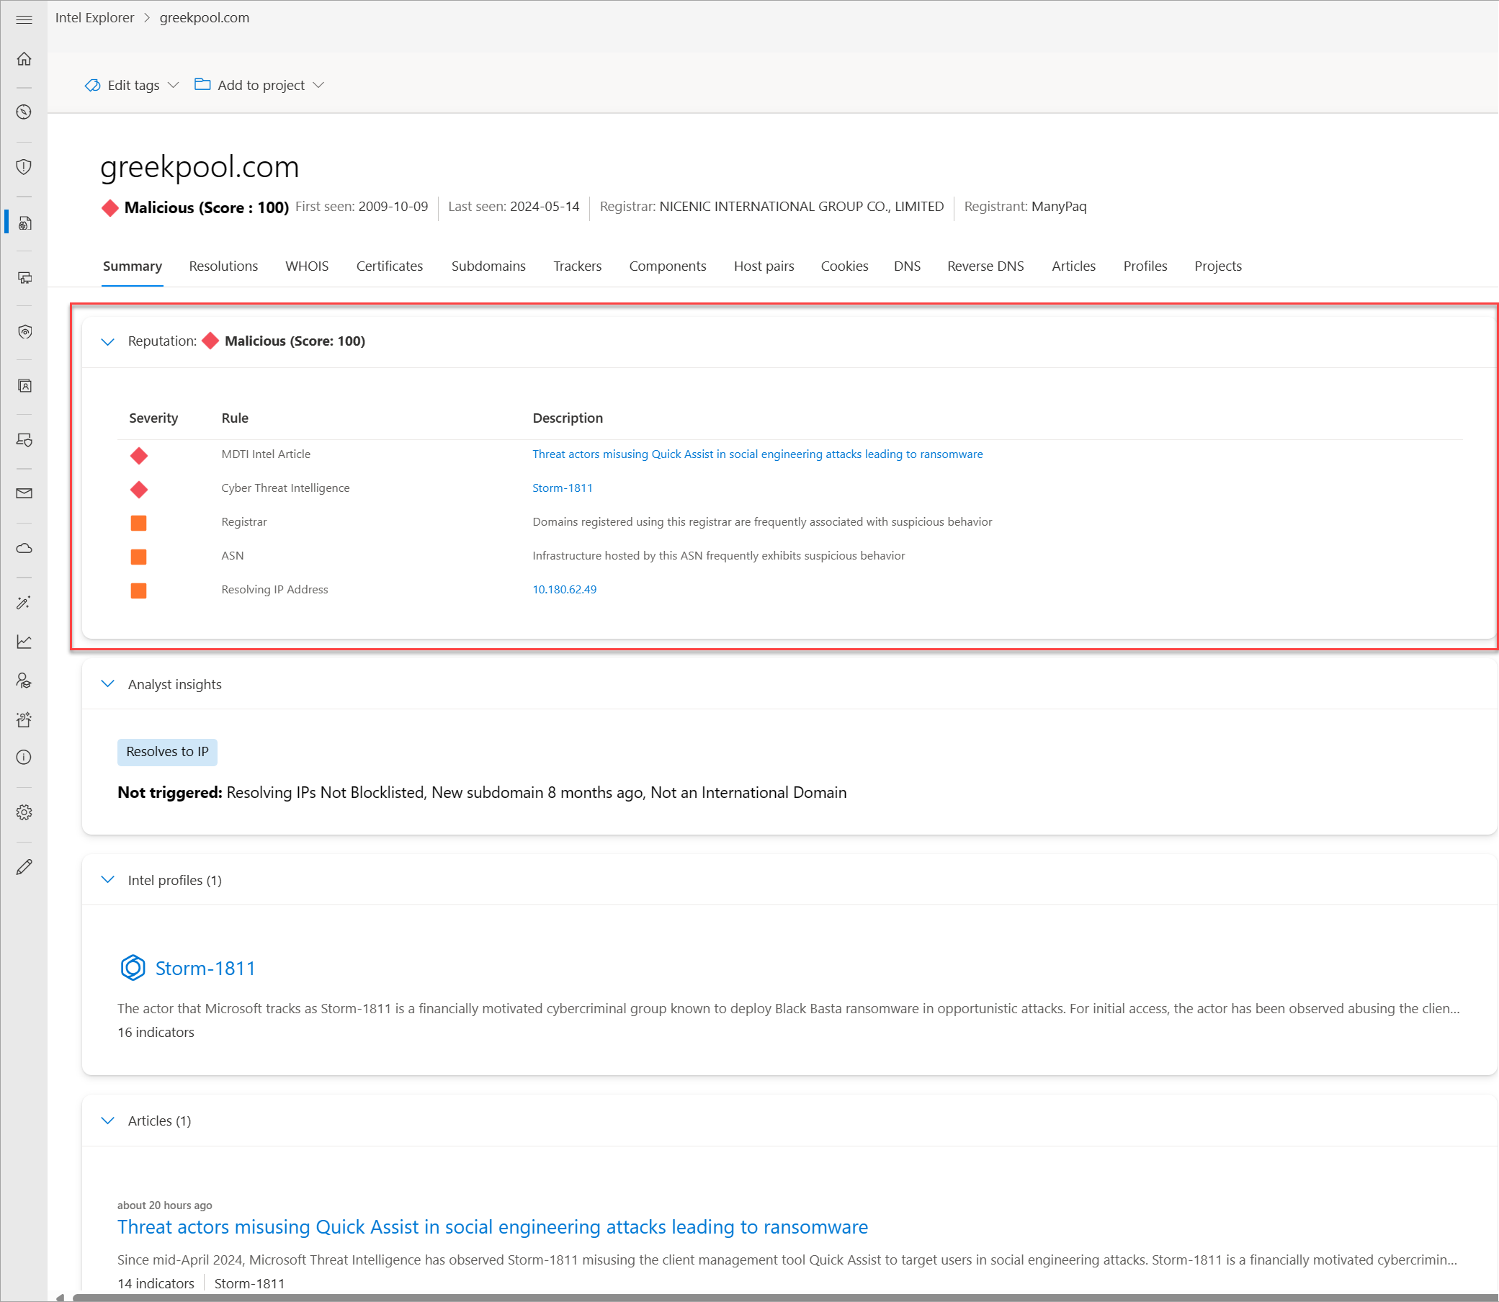
Task: Switch to the Reverse DNS tab
Action: pyautogui.click(x=985, y=266)
